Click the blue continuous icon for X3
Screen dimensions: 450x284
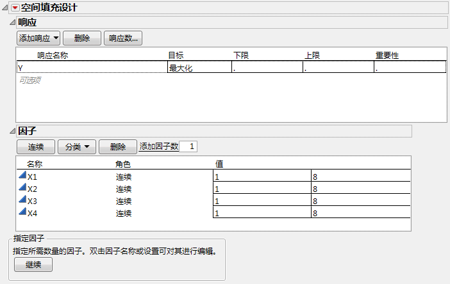pyautogui.click(x=22, y=199)
